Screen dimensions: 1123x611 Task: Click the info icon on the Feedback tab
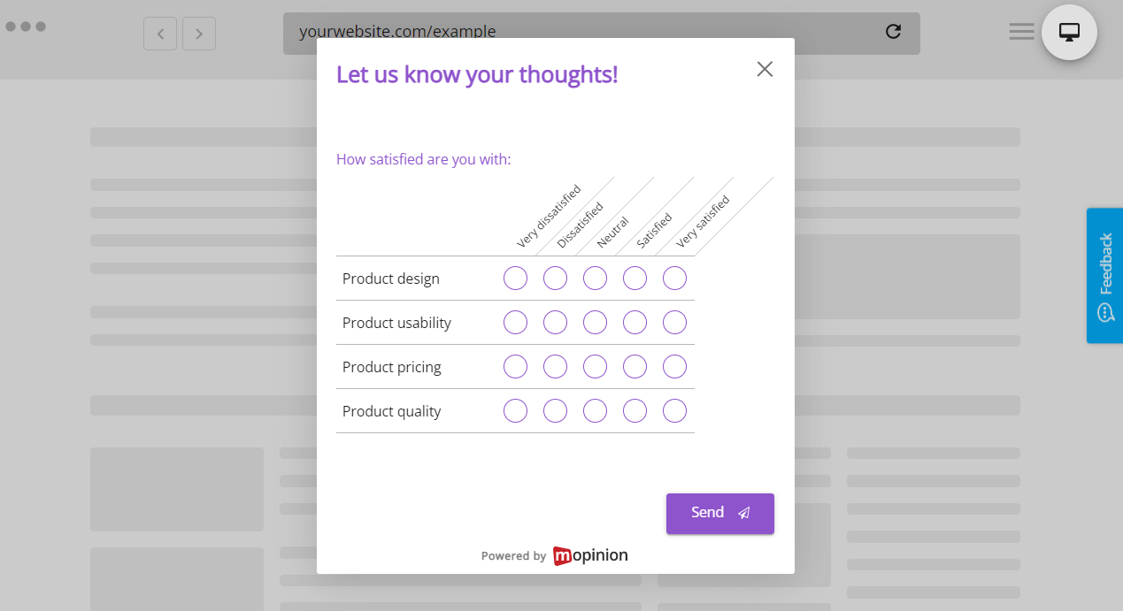point(1104,313)
